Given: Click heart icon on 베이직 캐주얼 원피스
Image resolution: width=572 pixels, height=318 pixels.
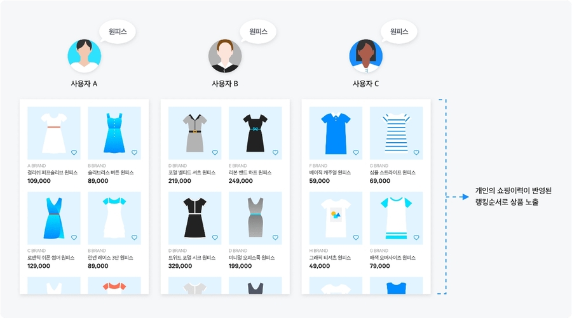Looking at the screenshot, I should (x=356, y=152).
